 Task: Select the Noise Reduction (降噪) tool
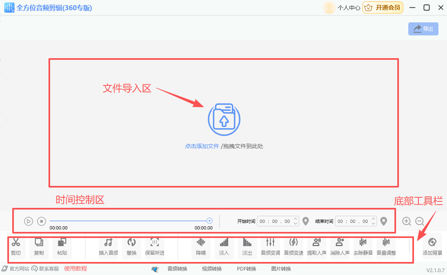[x=201, y=246]
